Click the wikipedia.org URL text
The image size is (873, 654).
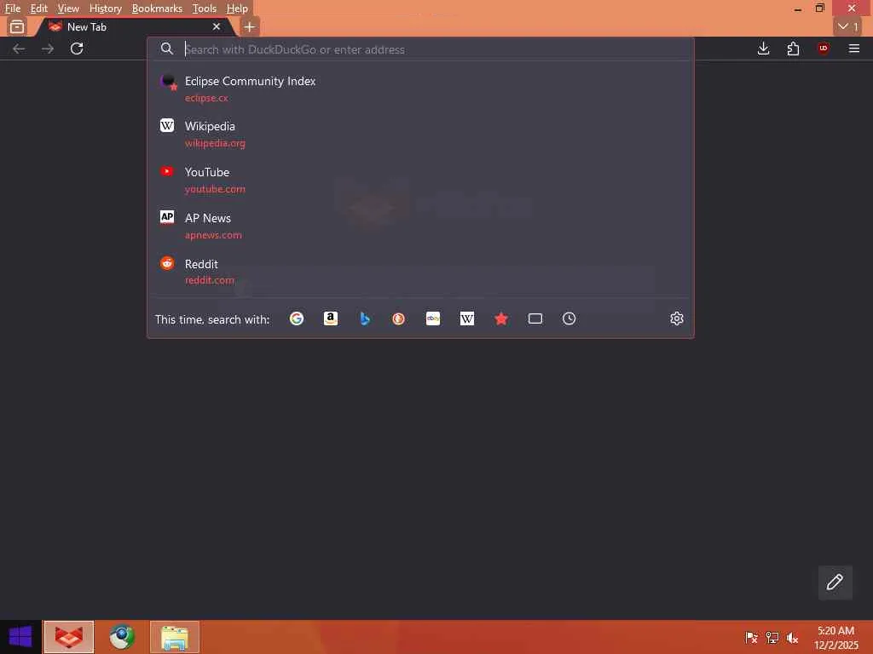(215, 143)
